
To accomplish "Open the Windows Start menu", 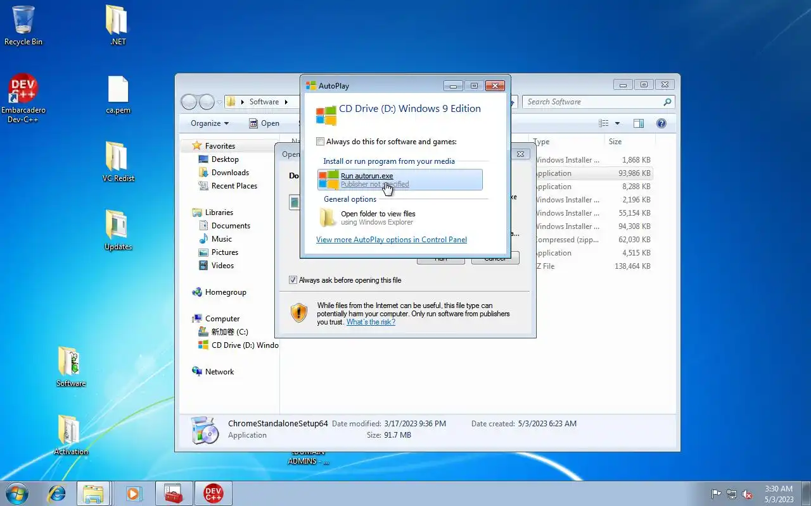I will pyautogui.click(x=16, y=493).
